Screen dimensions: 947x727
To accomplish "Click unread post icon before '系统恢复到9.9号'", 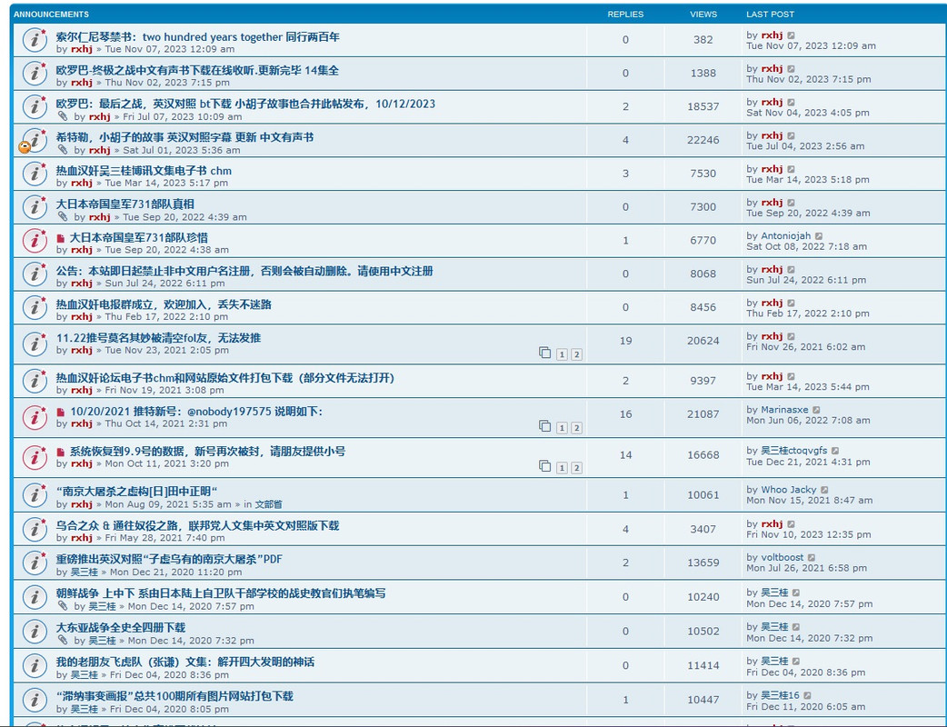I will coord(60,452).
